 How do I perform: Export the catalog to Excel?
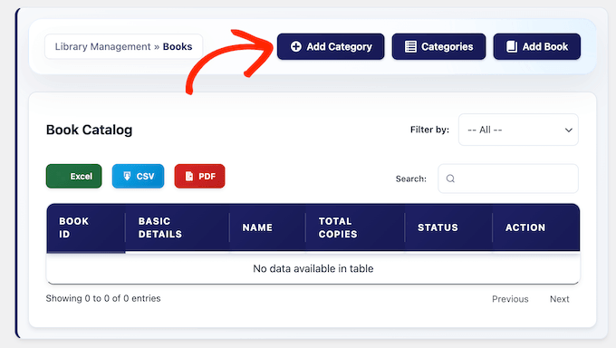tap(74, 176)
